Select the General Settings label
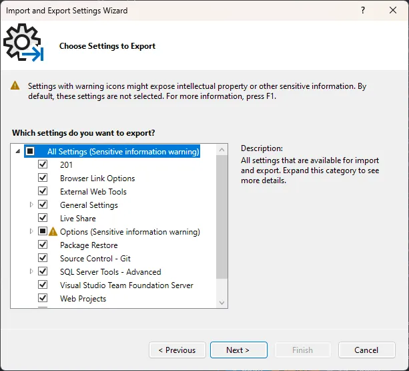Screen dimensions: 409x371 [89, 205]
